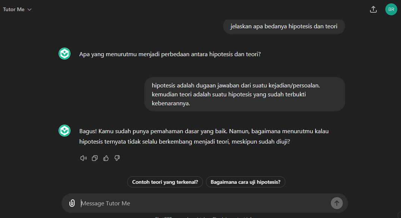The height and width of the screenshot is (218, 401).
Task: Attach a file using the paperclip
Action: (x=71, y=203)
